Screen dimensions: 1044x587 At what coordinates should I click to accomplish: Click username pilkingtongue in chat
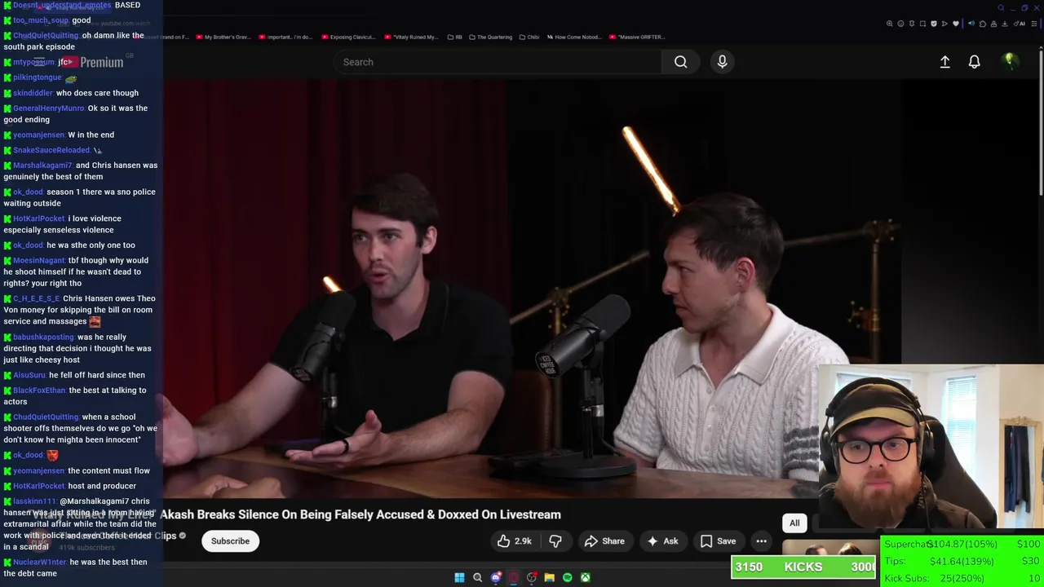click(38, 77)
